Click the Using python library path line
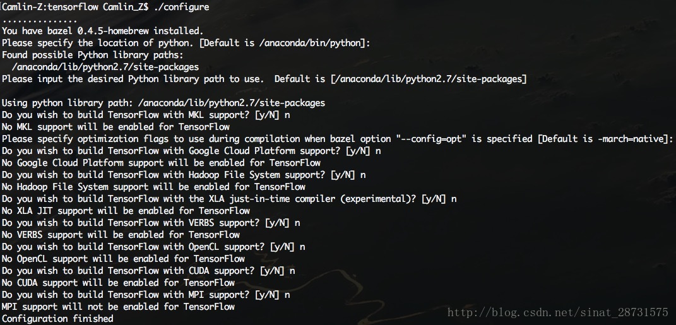Image resolution: width=676 pixels, height=325 pixels. [163, 103]
